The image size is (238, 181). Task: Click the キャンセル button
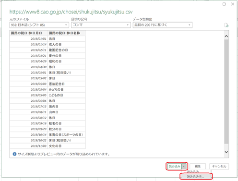[219, 167]
